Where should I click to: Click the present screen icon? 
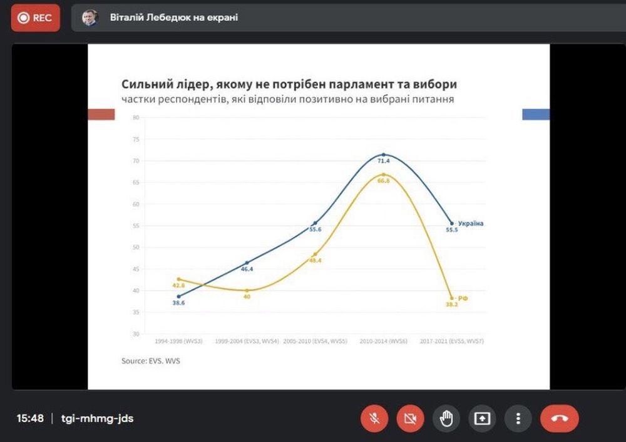click(x=482, y=418)
